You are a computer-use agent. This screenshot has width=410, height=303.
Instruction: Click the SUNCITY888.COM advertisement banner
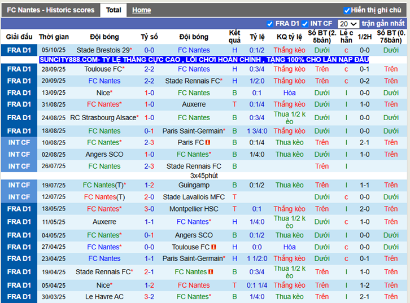204,60
